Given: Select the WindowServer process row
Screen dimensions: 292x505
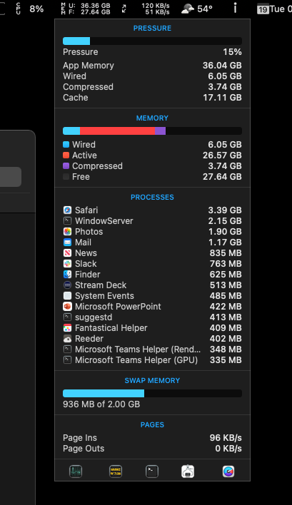Looking at the screenshot, I should click(x=152, y=221).
